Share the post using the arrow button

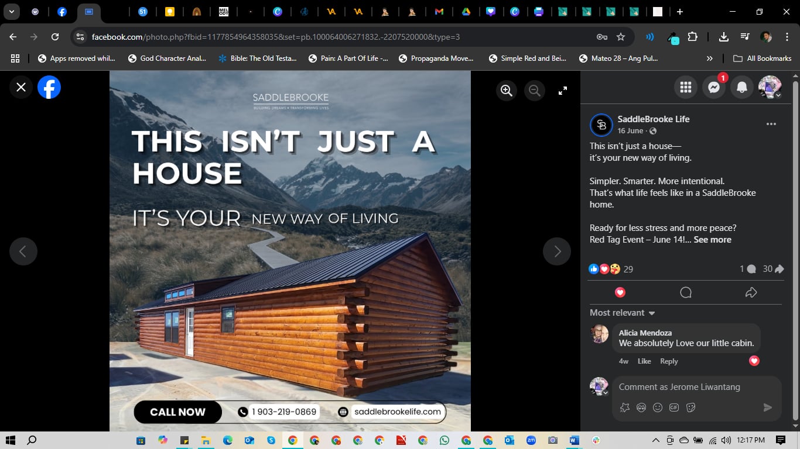[751, 292]
